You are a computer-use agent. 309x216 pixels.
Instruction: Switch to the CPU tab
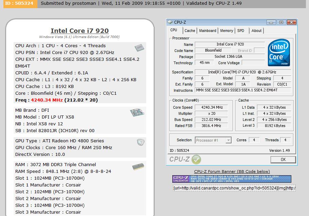[174, 30]
